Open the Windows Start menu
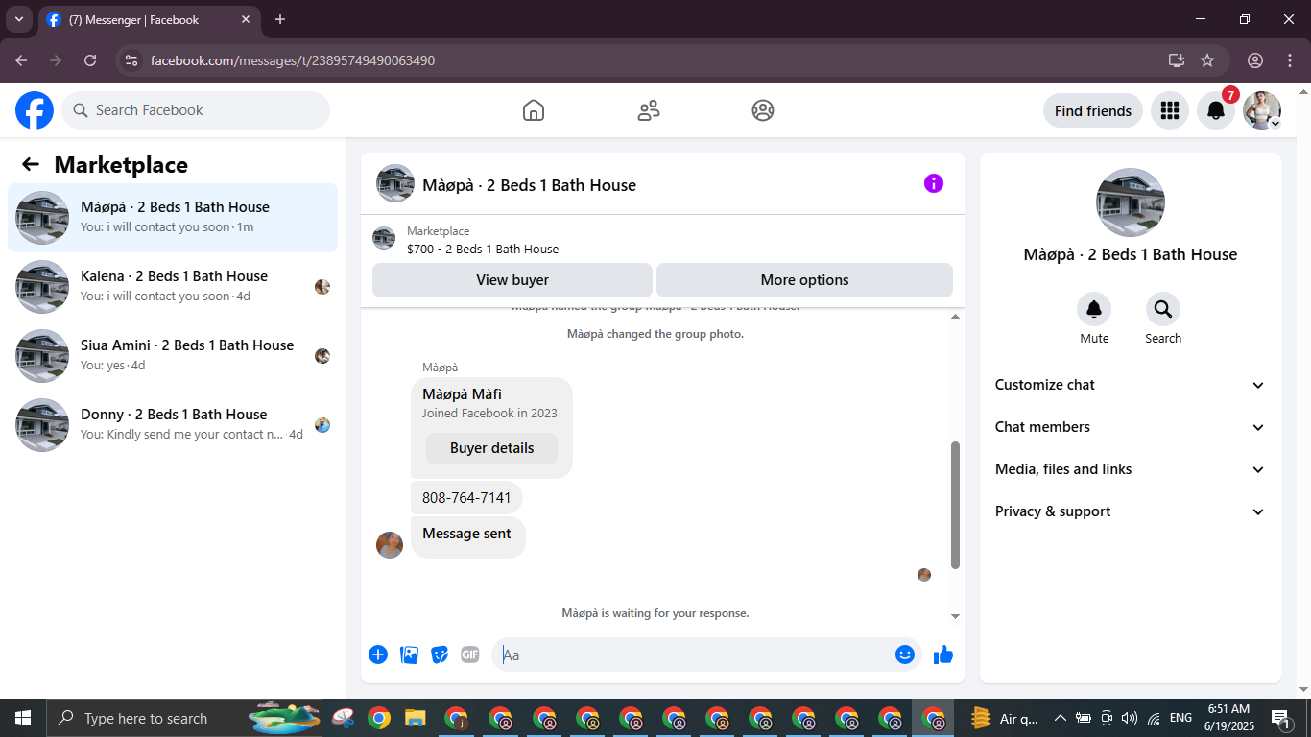The width and height of the screenshot is (1311, 737). [x=22, y=718]
